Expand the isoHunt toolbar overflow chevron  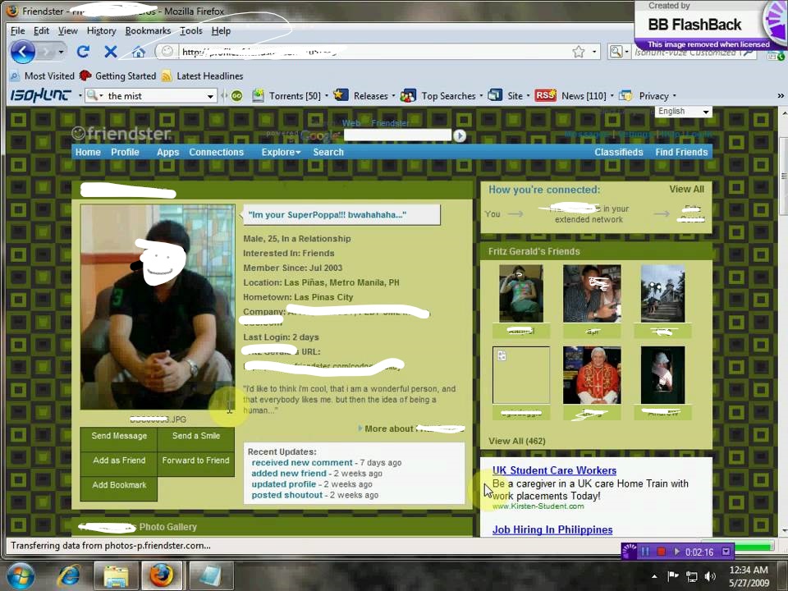780,95
